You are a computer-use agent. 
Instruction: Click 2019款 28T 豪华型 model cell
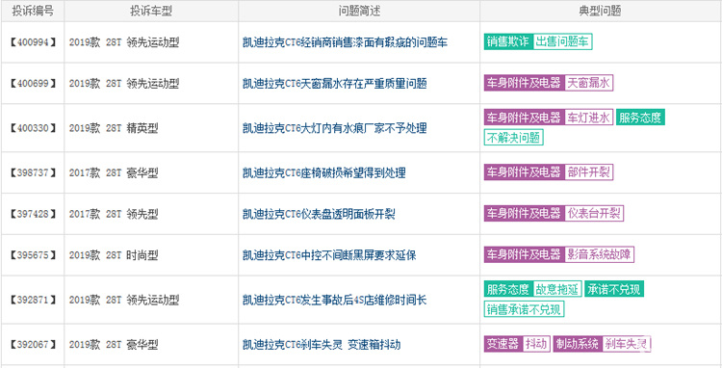[x=114, y=345]
